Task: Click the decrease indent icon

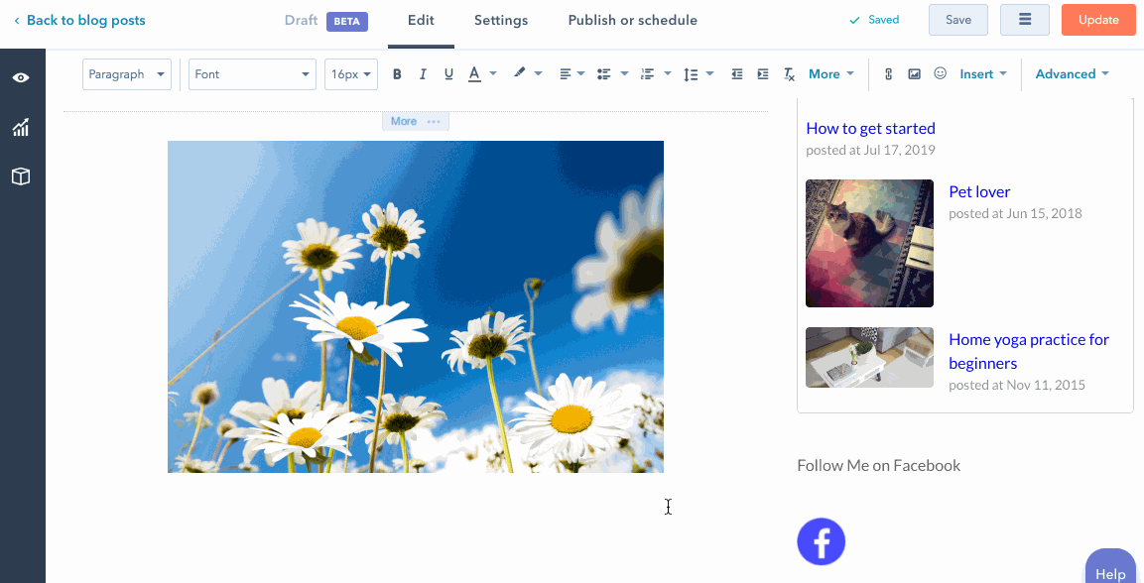Action: (737, 73)
